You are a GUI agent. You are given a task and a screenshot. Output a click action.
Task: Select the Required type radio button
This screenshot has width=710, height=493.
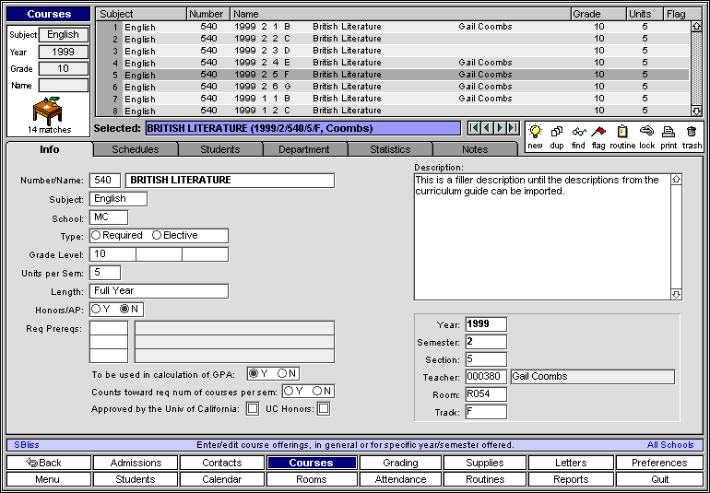coord(96,235)
